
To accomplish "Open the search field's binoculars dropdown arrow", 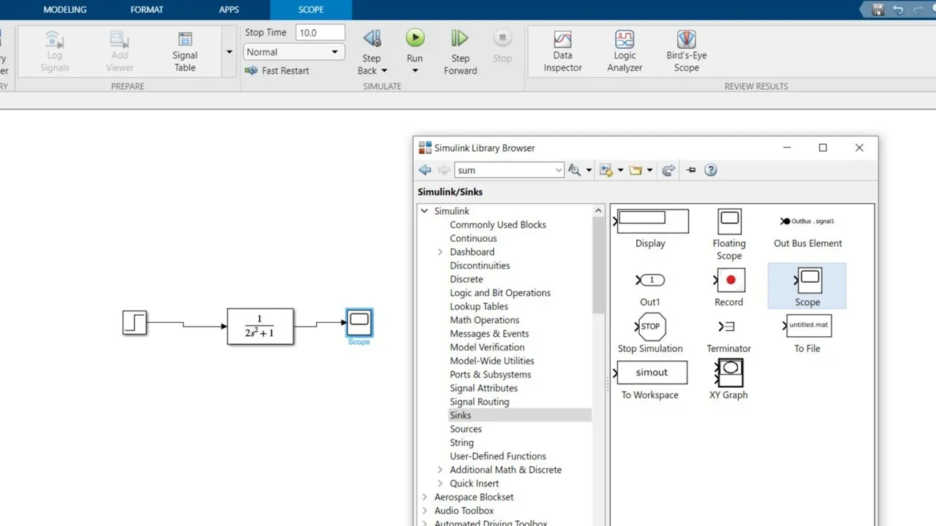I will tap(589, 170).
